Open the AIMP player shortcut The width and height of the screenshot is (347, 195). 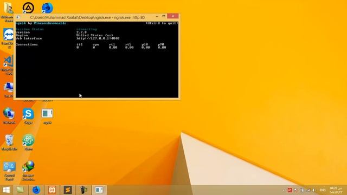coord(28,8)
